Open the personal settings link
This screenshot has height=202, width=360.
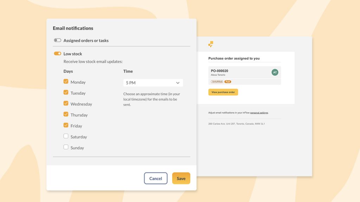coord(259,113)
